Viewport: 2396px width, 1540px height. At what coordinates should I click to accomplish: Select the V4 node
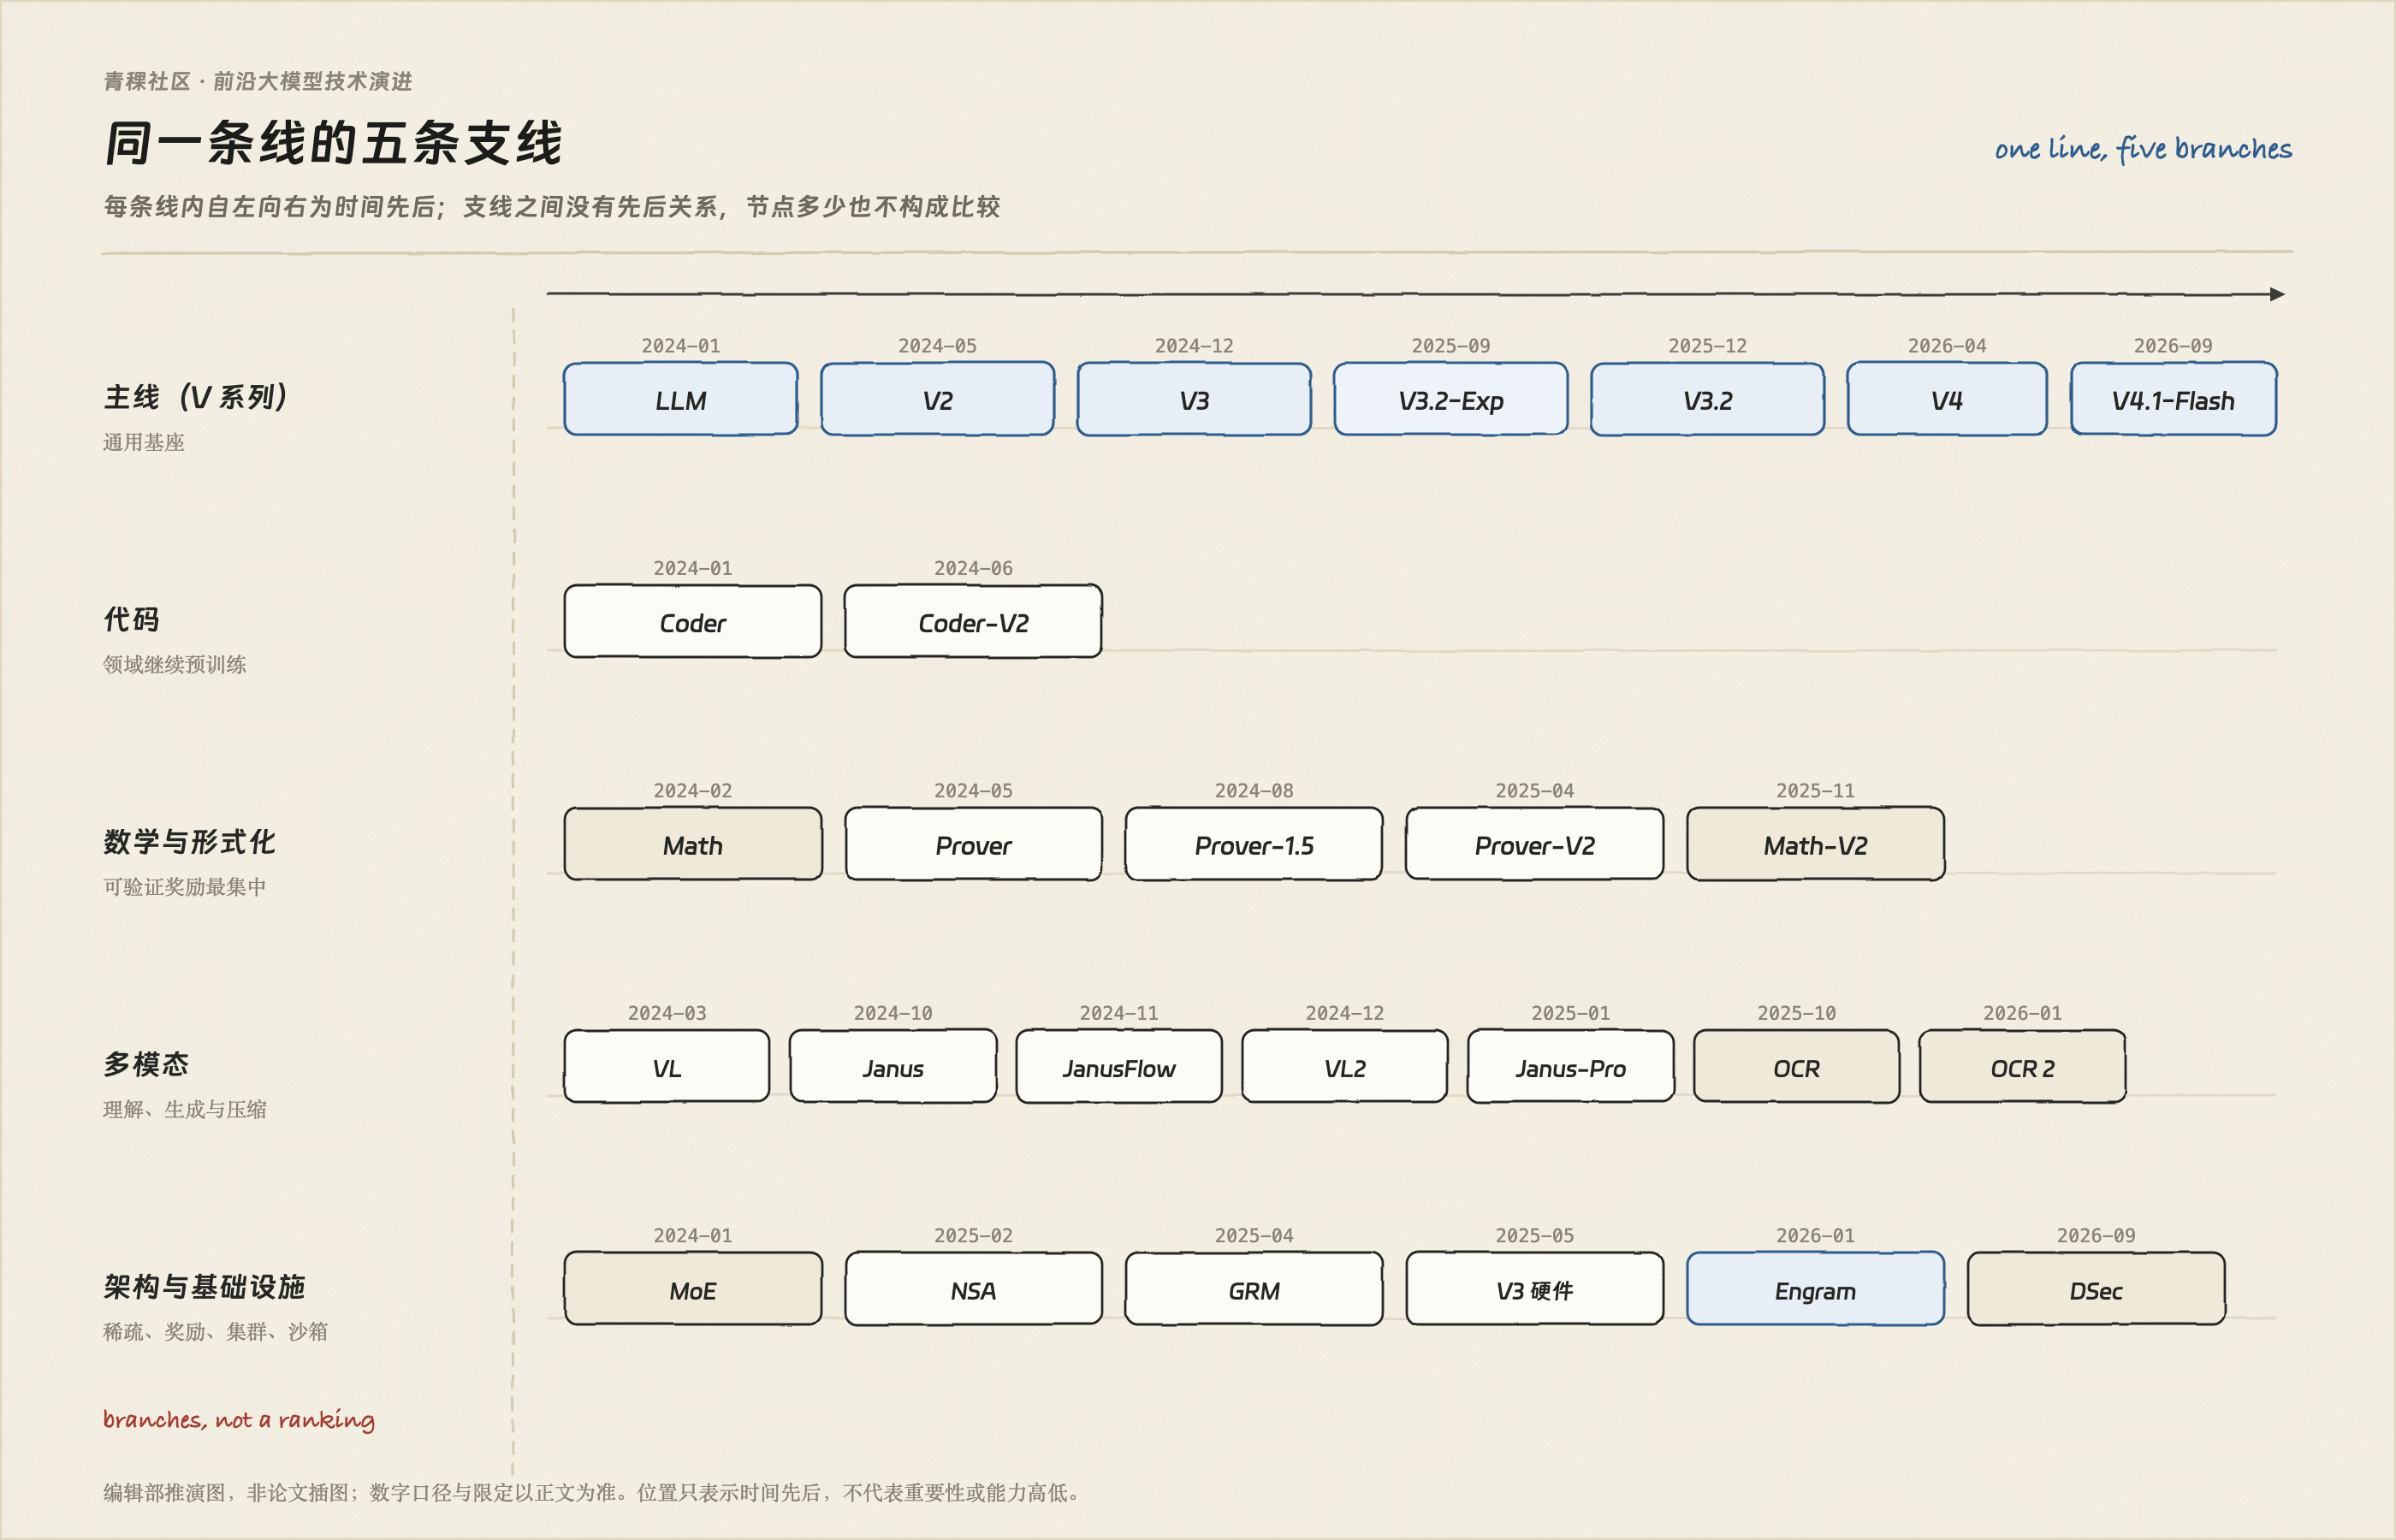tap(1947, 399)
